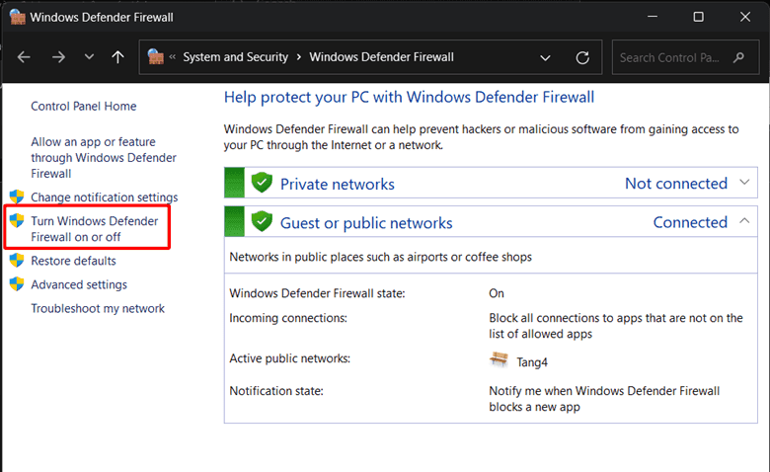Image resolution: width=770 pixels, height=472 pixels.
Task: Open Control Panel Home link
Action: (84, 106)
